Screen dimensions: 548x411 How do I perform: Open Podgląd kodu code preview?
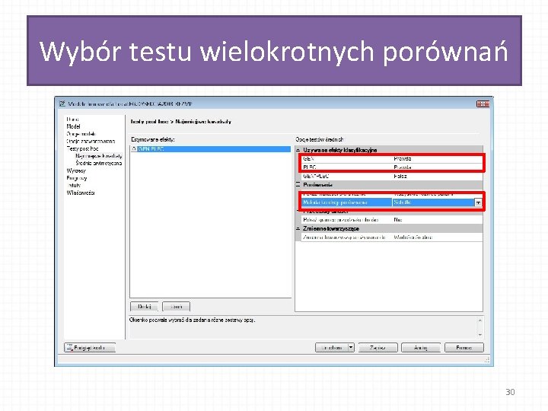[90, 348]
